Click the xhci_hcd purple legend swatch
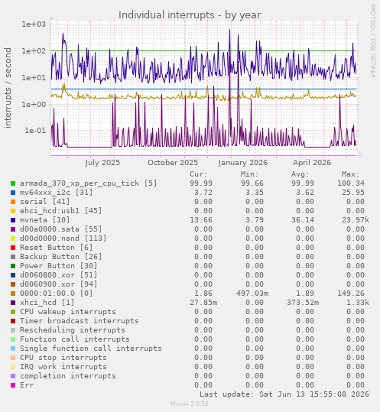Image resolution: width=380 pixels, height=412 pixels. [13, 303]
